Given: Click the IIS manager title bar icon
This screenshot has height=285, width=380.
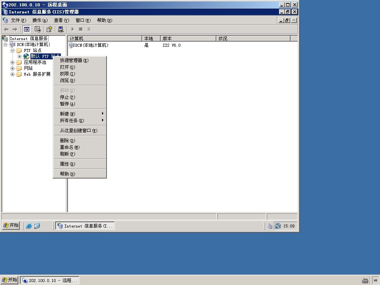Looking at the screenshot, I should [5, 12].
